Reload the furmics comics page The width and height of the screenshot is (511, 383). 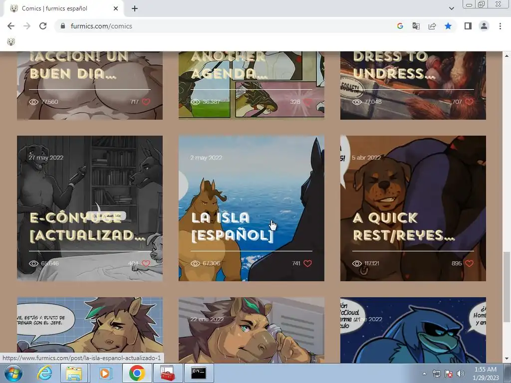pos(43,26)
